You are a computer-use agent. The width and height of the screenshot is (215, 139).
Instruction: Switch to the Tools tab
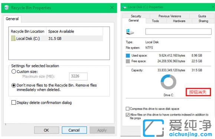155,21
